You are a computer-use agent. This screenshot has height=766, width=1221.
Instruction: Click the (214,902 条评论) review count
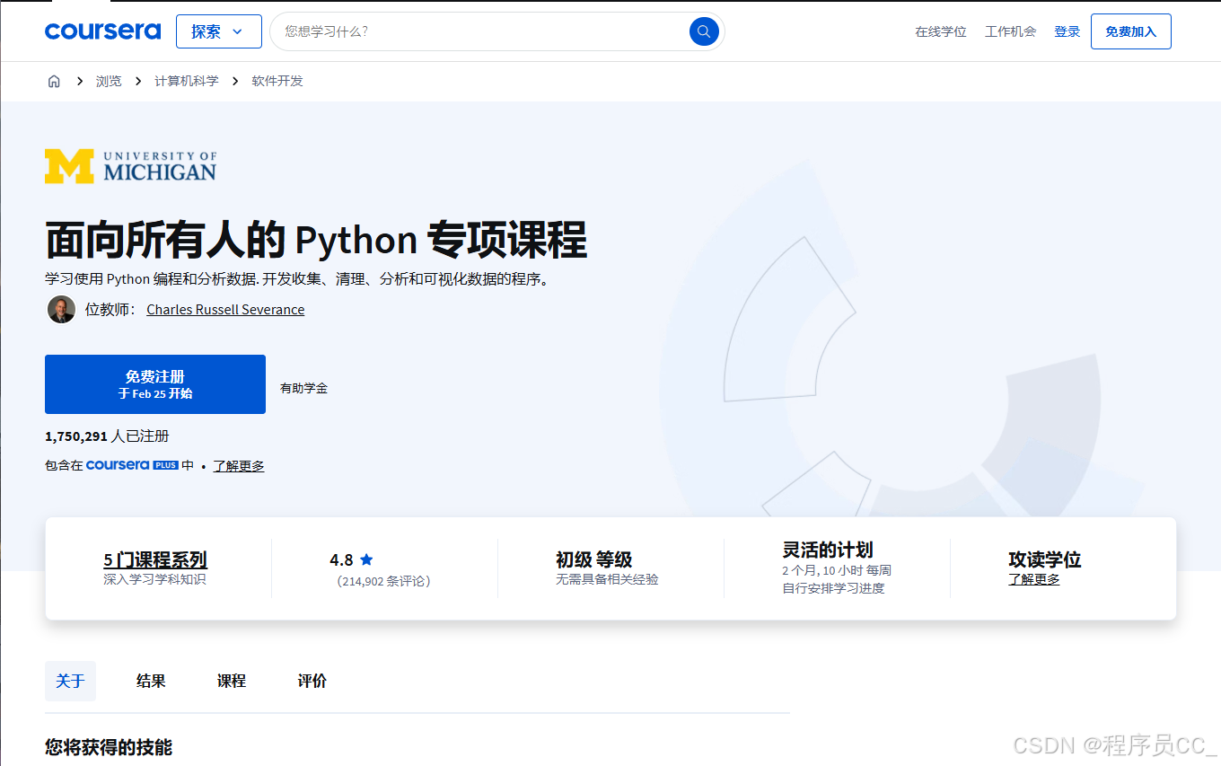[384, 581]
